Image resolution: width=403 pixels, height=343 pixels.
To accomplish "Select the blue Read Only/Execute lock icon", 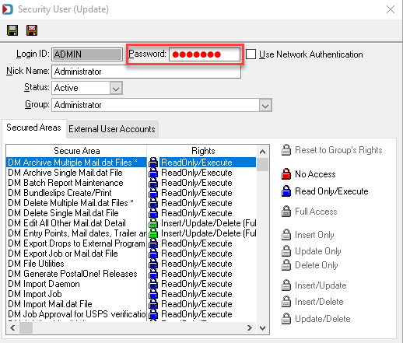I will 286,191.
